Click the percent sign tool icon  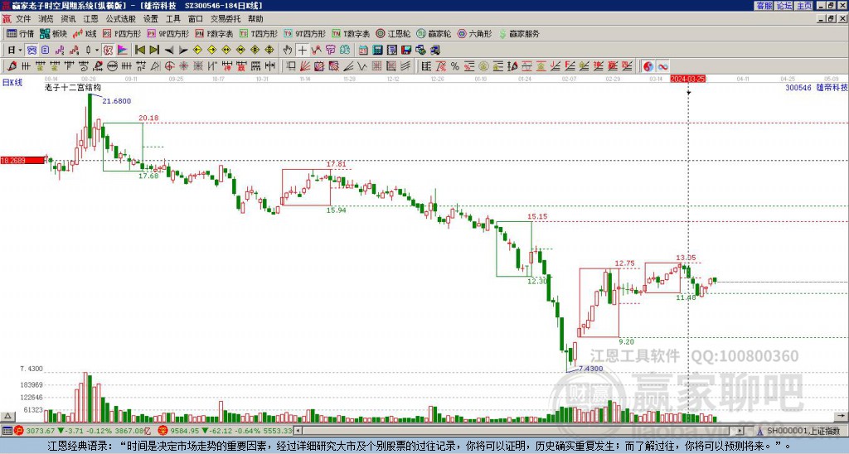(454, 66)
